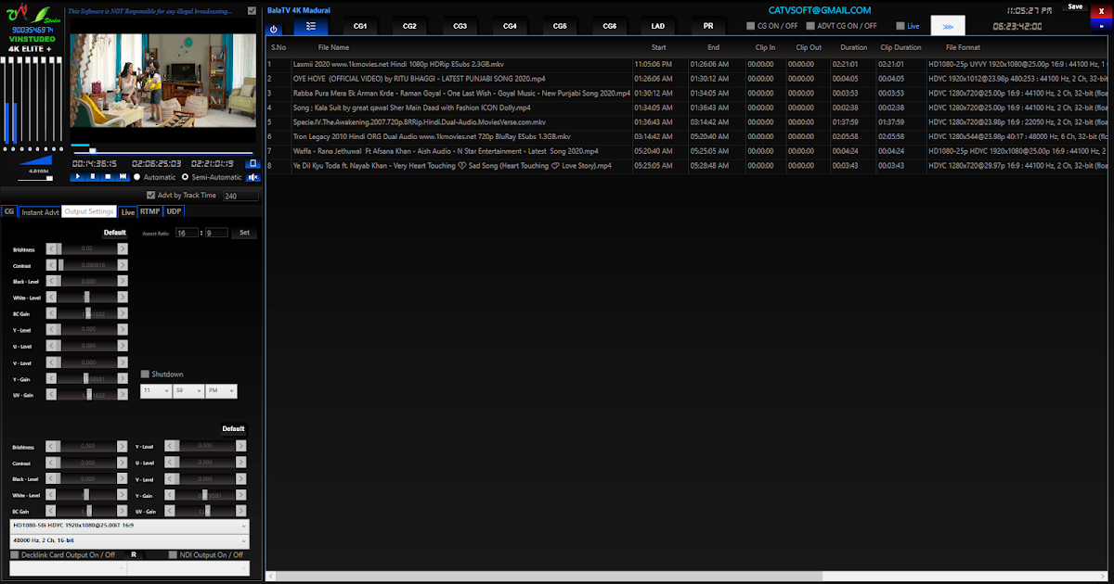Screen dimensions: 1114x584
Task: Start playback with the play button
Action: (78, 176)
